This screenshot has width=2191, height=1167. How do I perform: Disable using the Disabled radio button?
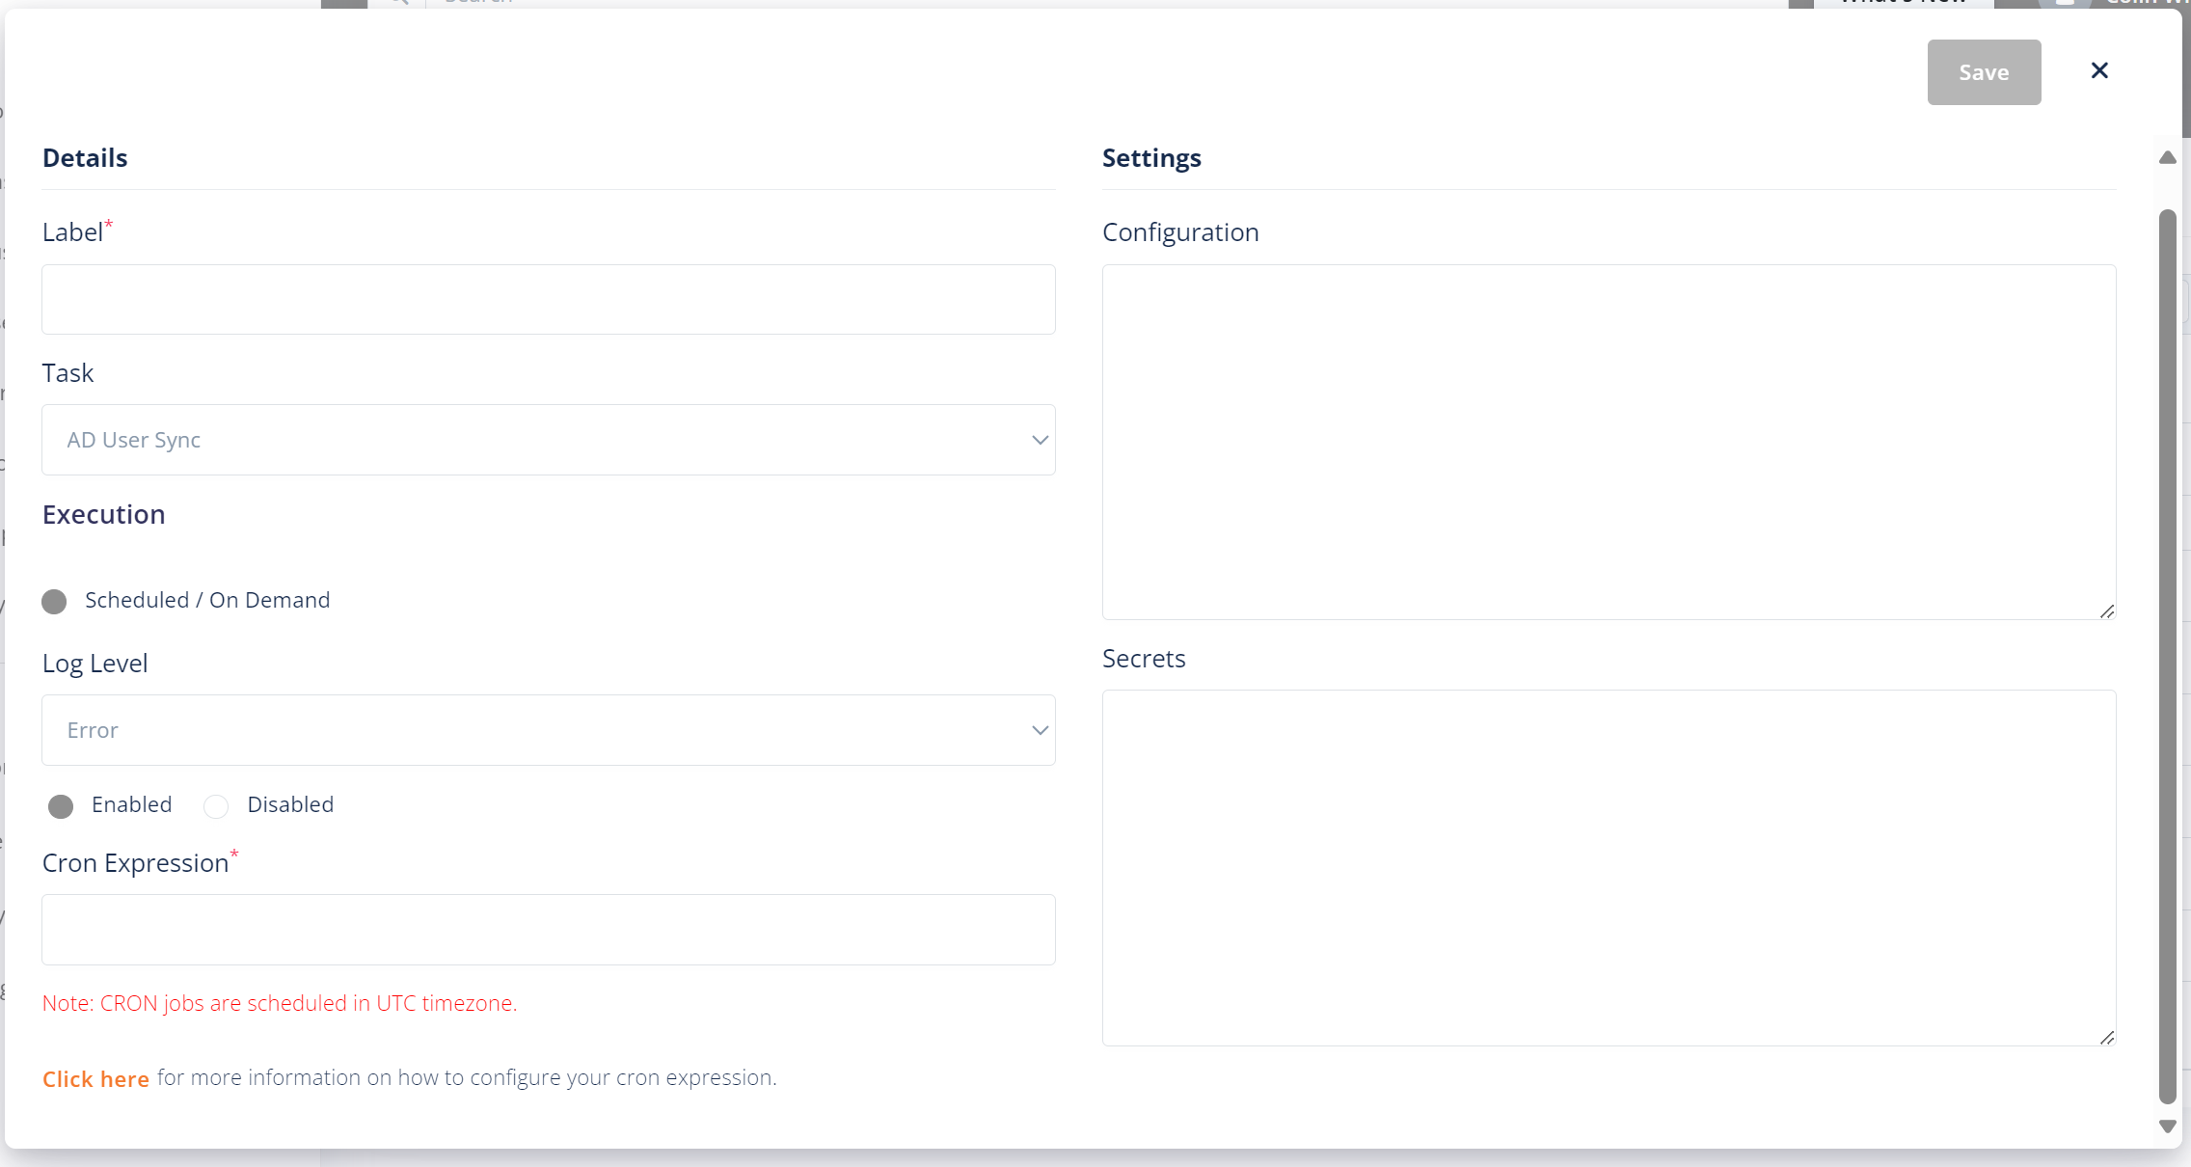216,804
